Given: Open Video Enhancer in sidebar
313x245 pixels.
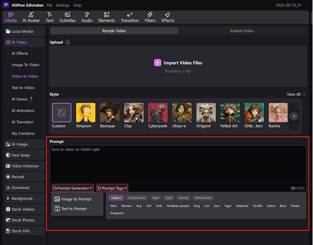Looking at the screenshot, I should 24,166.
